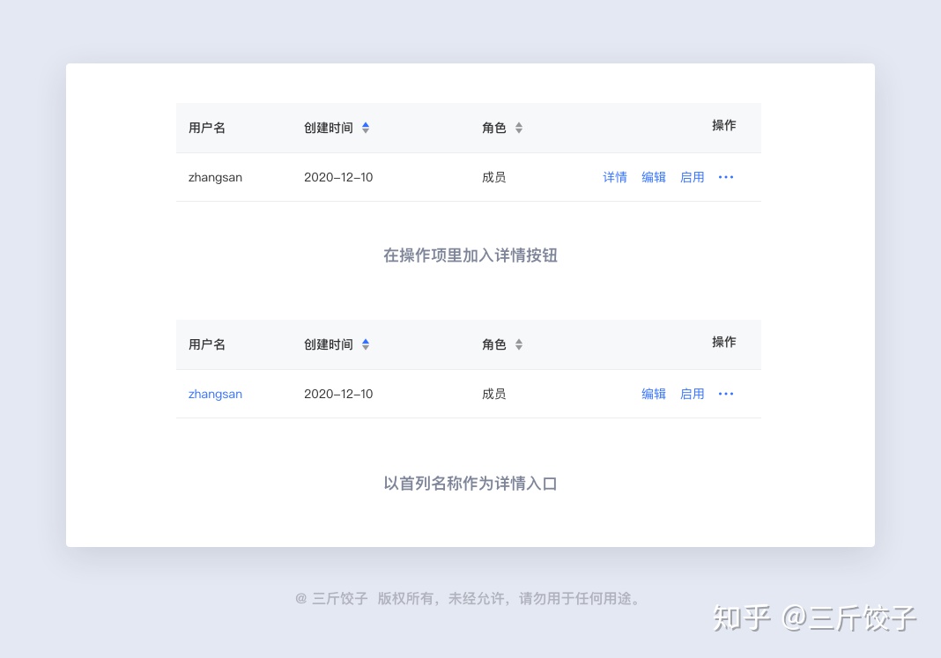The width and height of the screenshot is (941, 658).
Task: Click 编辑 link in top table row
Action: (x=654, y=177)
